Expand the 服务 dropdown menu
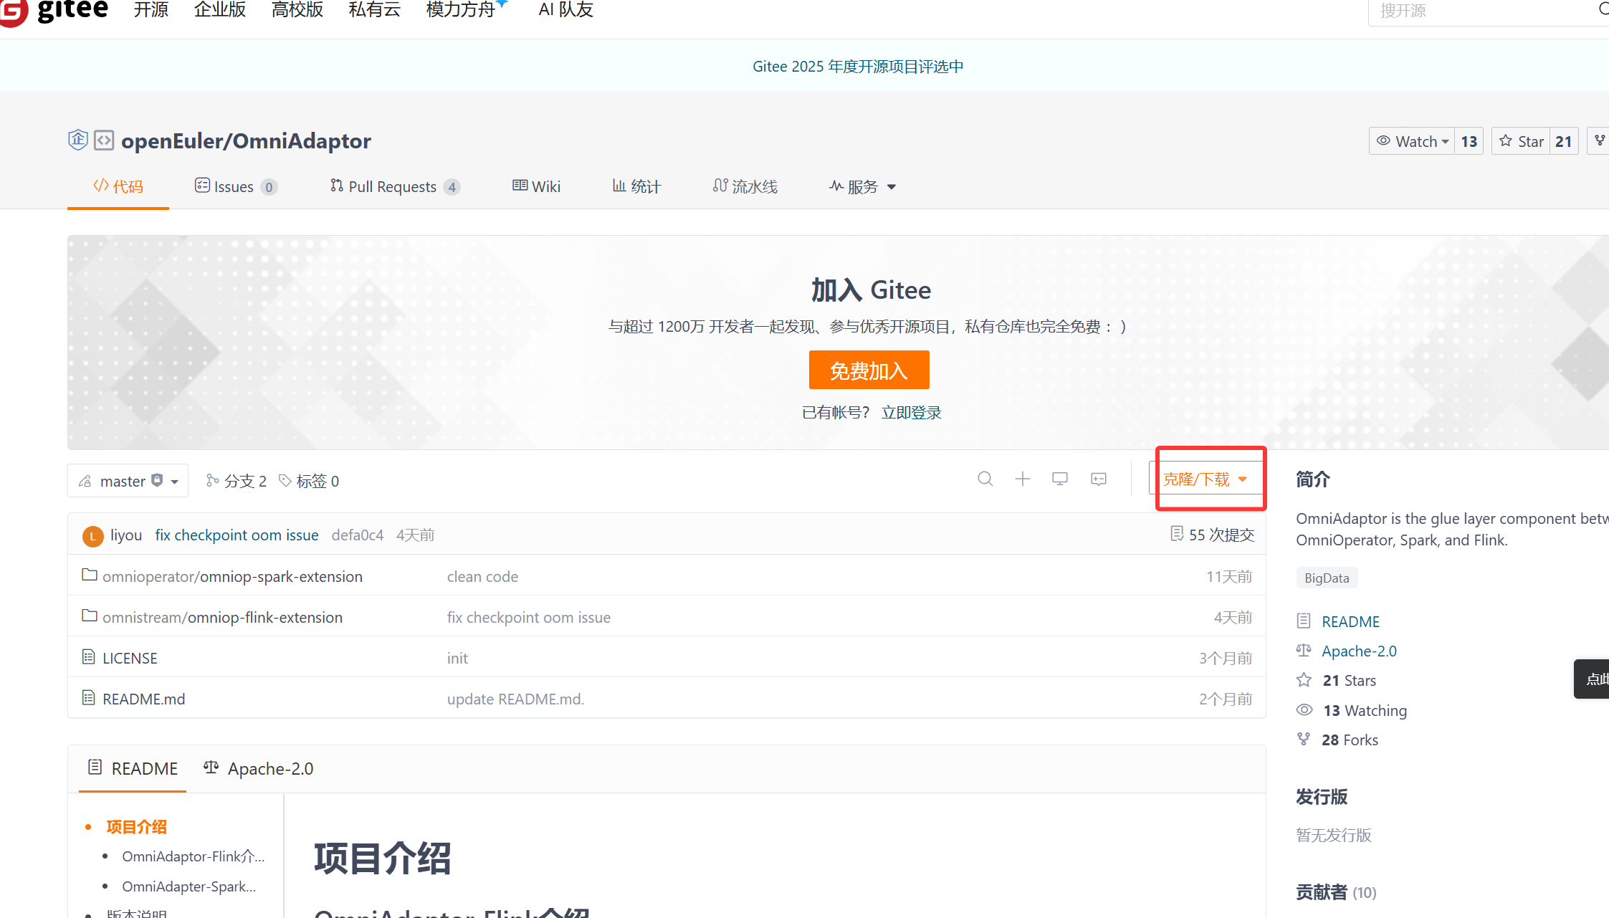 coord(863,186)
